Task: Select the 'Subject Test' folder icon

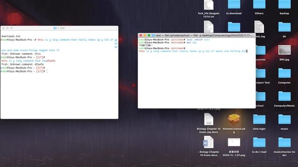Action: pyautogui.click(x=261, y=73)
